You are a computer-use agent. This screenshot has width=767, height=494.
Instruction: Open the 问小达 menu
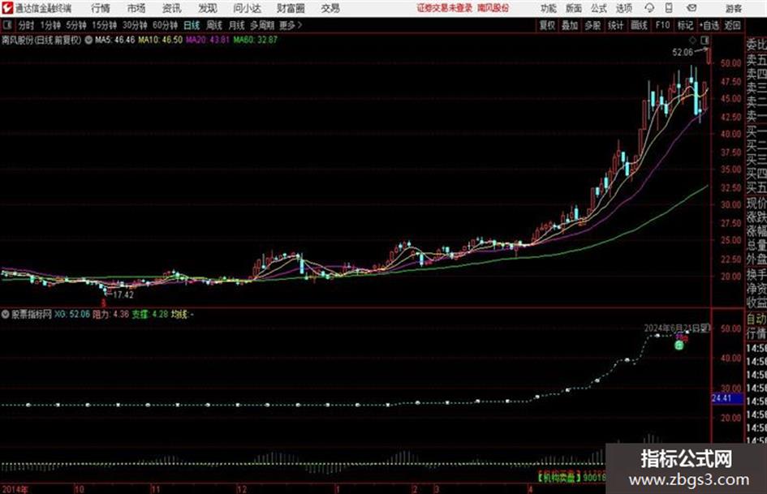247,8
